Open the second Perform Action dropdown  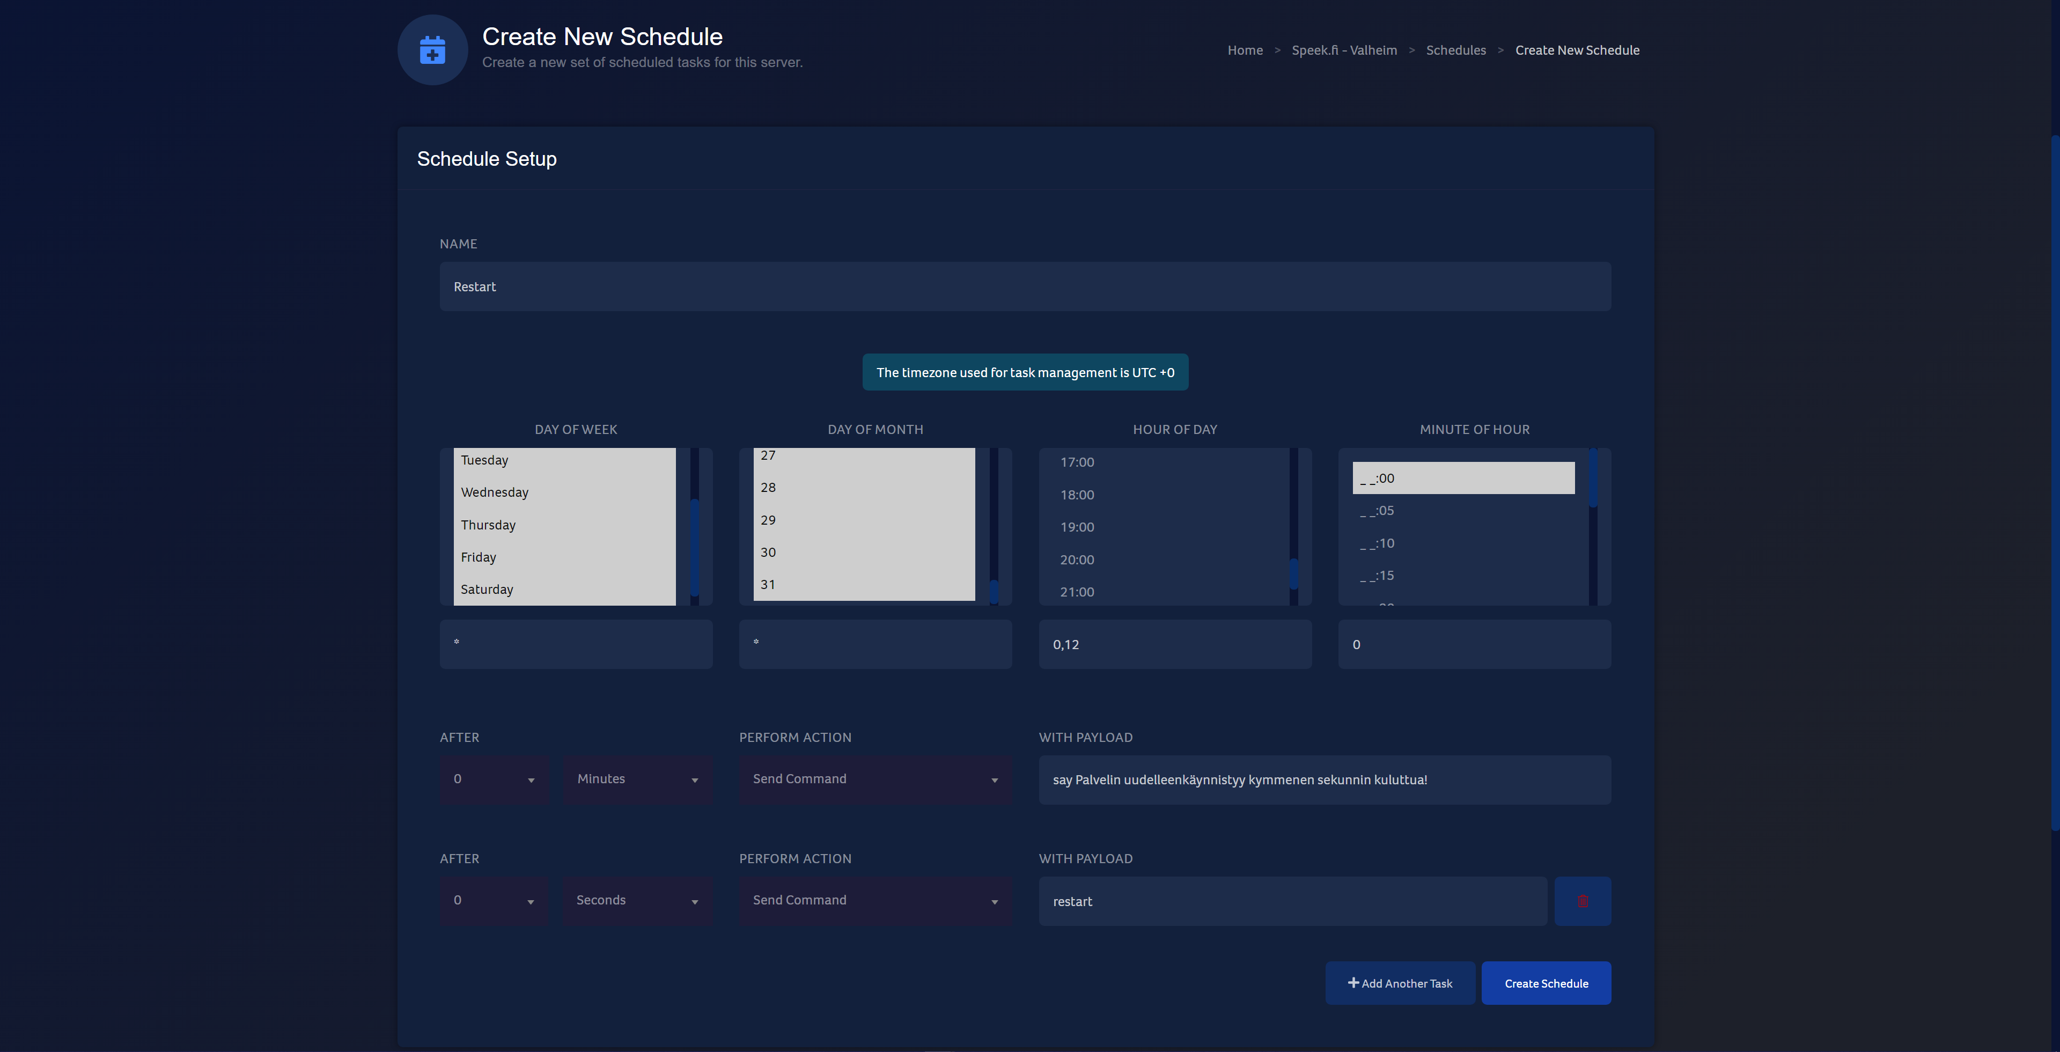(874, 900)
